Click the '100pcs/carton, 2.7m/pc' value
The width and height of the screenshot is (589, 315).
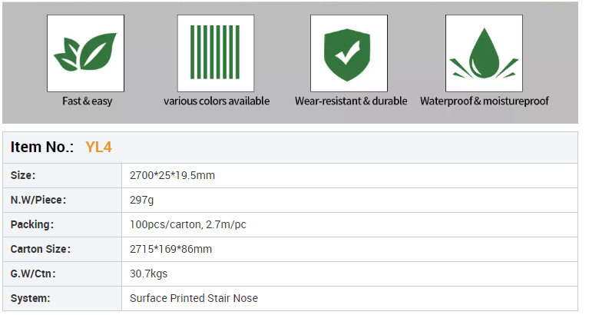pos(188,224)
